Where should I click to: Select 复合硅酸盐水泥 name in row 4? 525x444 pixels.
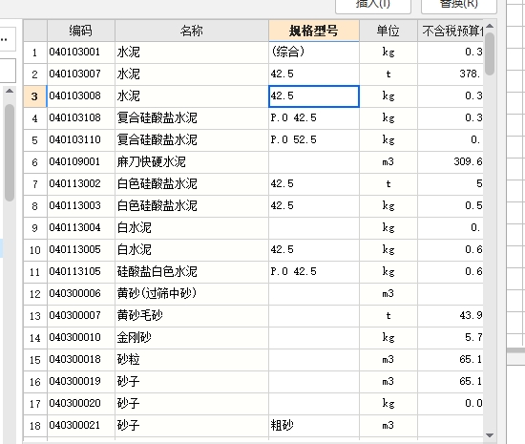[x=192, y=118]
